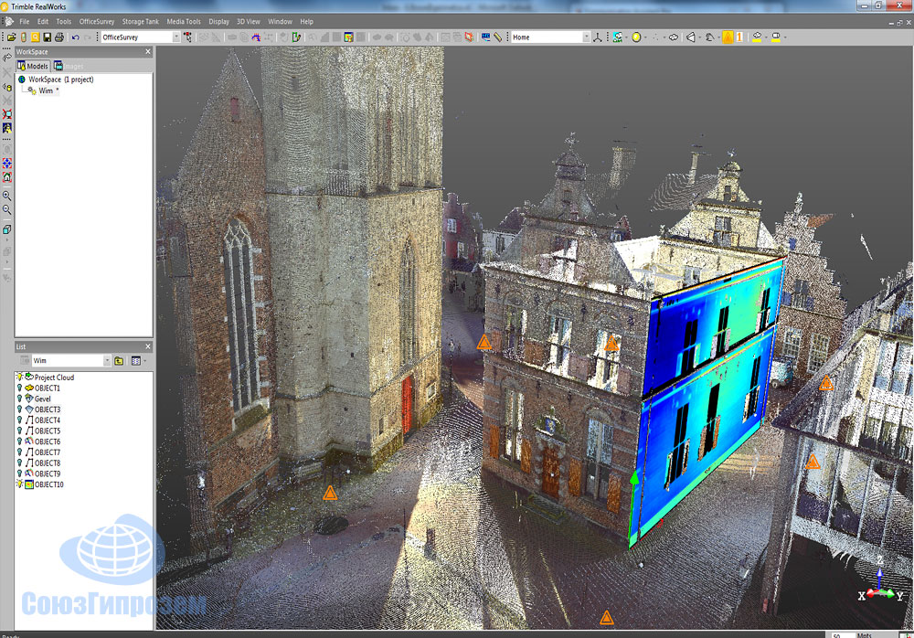
Task: Open the Wim dropdown in List panel
Action: coord(107,361)
